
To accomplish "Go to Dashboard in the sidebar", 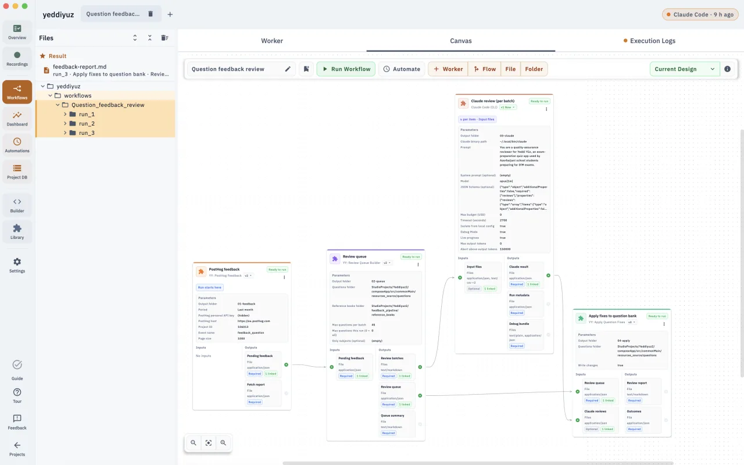I will (17, 119).
